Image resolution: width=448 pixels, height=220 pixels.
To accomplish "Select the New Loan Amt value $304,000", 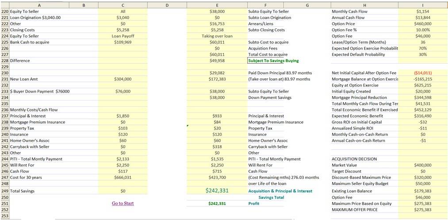I will [123, 79].
